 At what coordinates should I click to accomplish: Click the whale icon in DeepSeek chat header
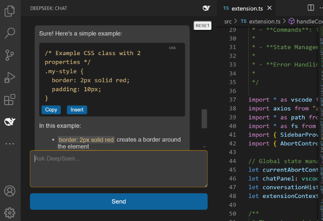206,8
